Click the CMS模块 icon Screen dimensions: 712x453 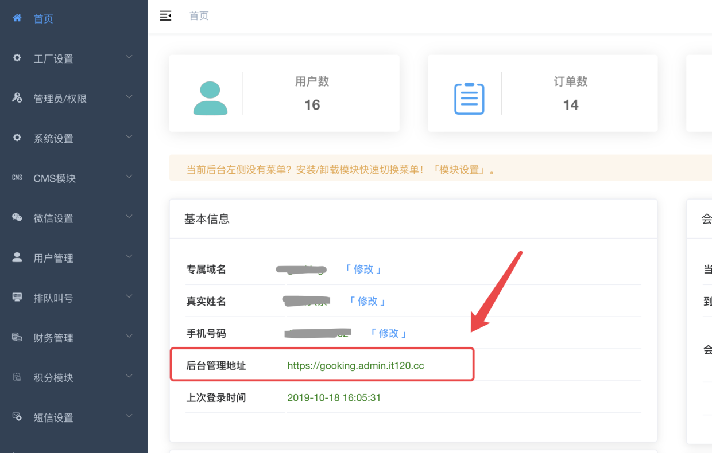pos(17,178)
